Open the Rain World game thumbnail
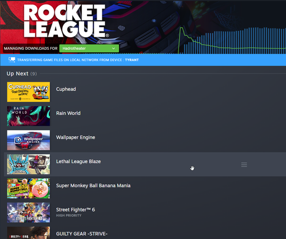 point(29,116)
